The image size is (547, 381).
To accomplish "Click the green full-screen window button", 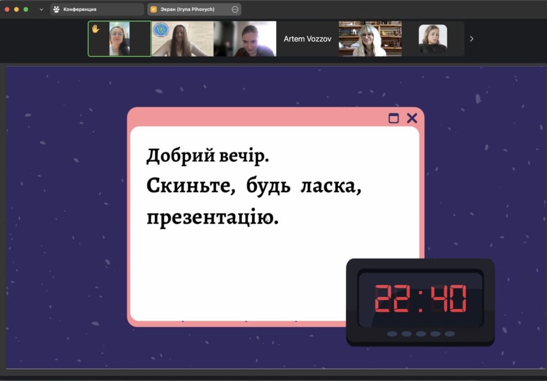I will [26, 9].
